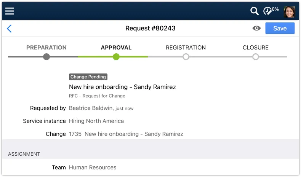Click the Team field label
The height and width of the screenshot is (177, 301).
(x=59, y=167)
